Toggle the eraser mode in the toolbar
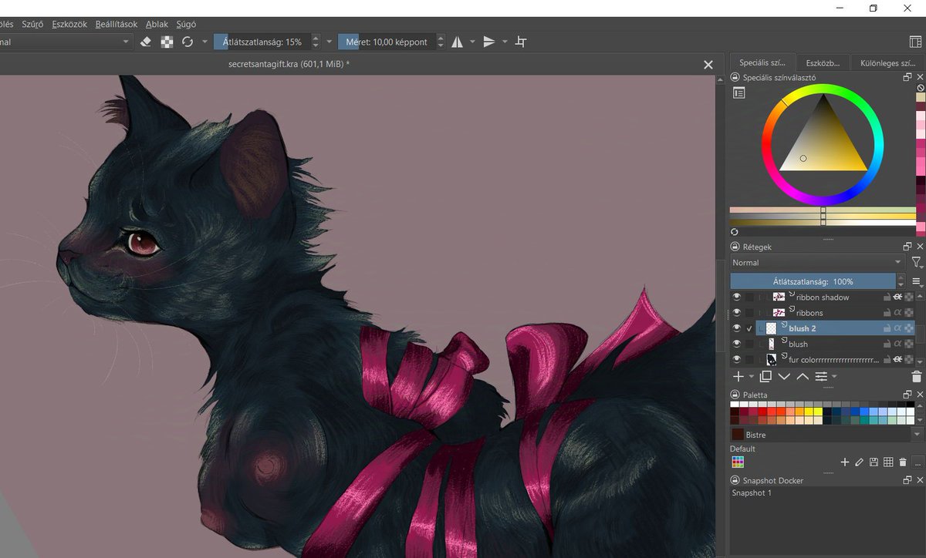Image resolution: width=926 pixels, height=558 pixels. (x=147, y=41)
